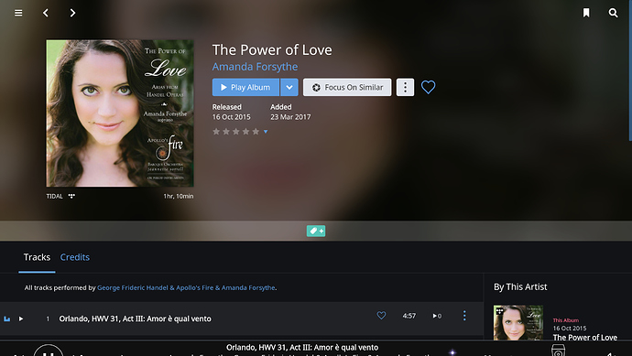This screenshot has width=632, height=356.
Task: Click the track 1 duration 4:57
Action: coord(409,316)
